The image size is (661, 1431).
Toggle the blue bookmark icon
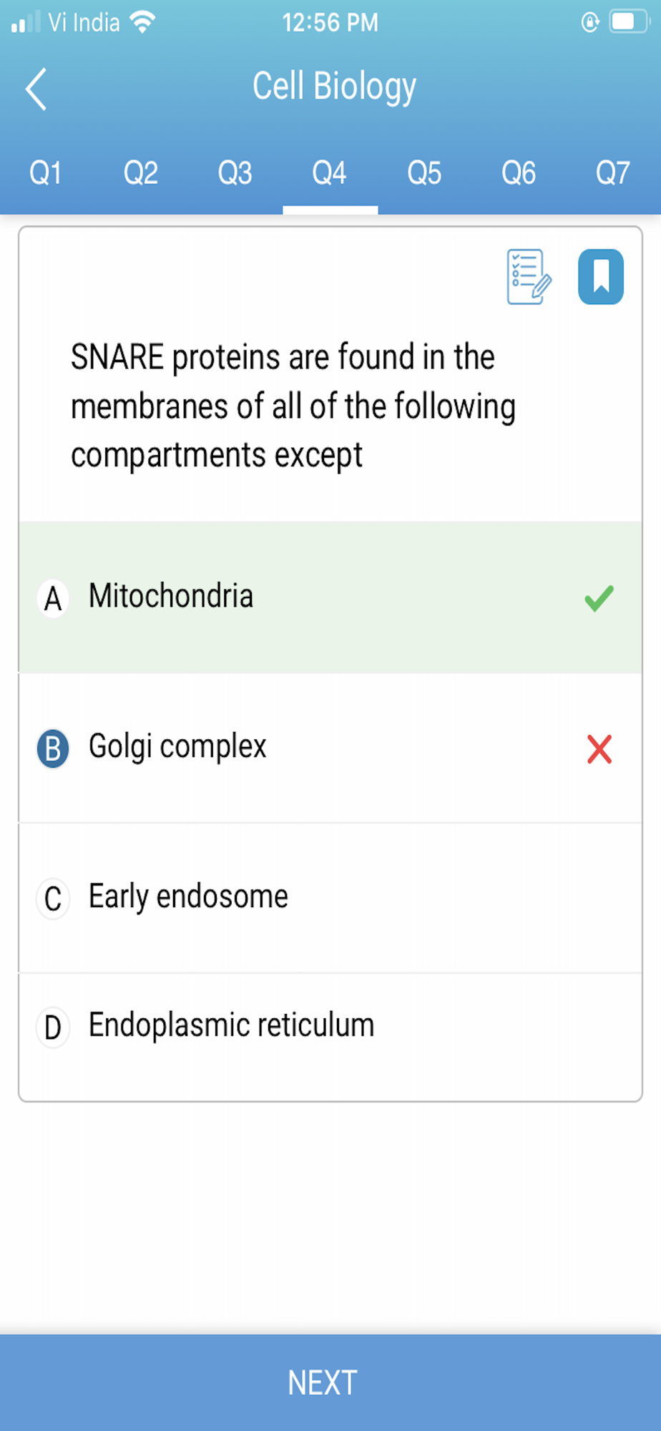coord(600,277)
